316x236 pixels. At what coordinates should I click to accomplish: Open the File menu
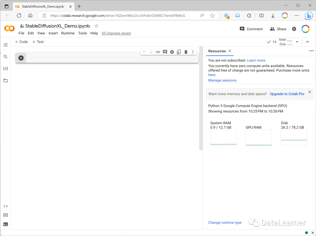tap(21, 33)
